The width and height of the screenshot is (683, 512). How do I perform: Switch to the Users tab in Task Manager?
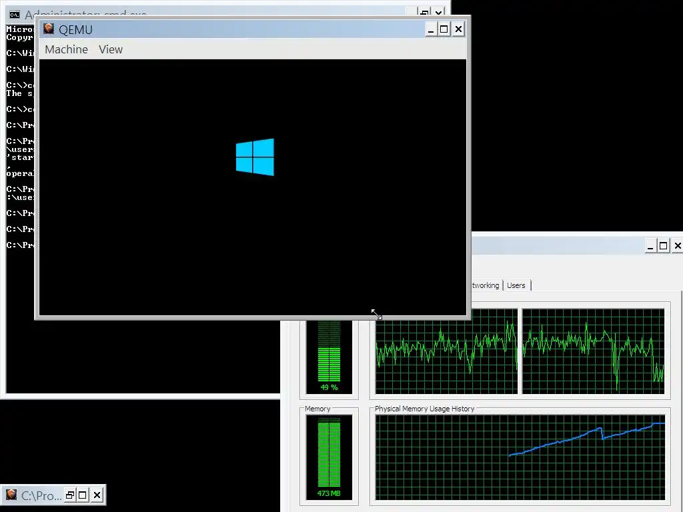click(516, 285)
